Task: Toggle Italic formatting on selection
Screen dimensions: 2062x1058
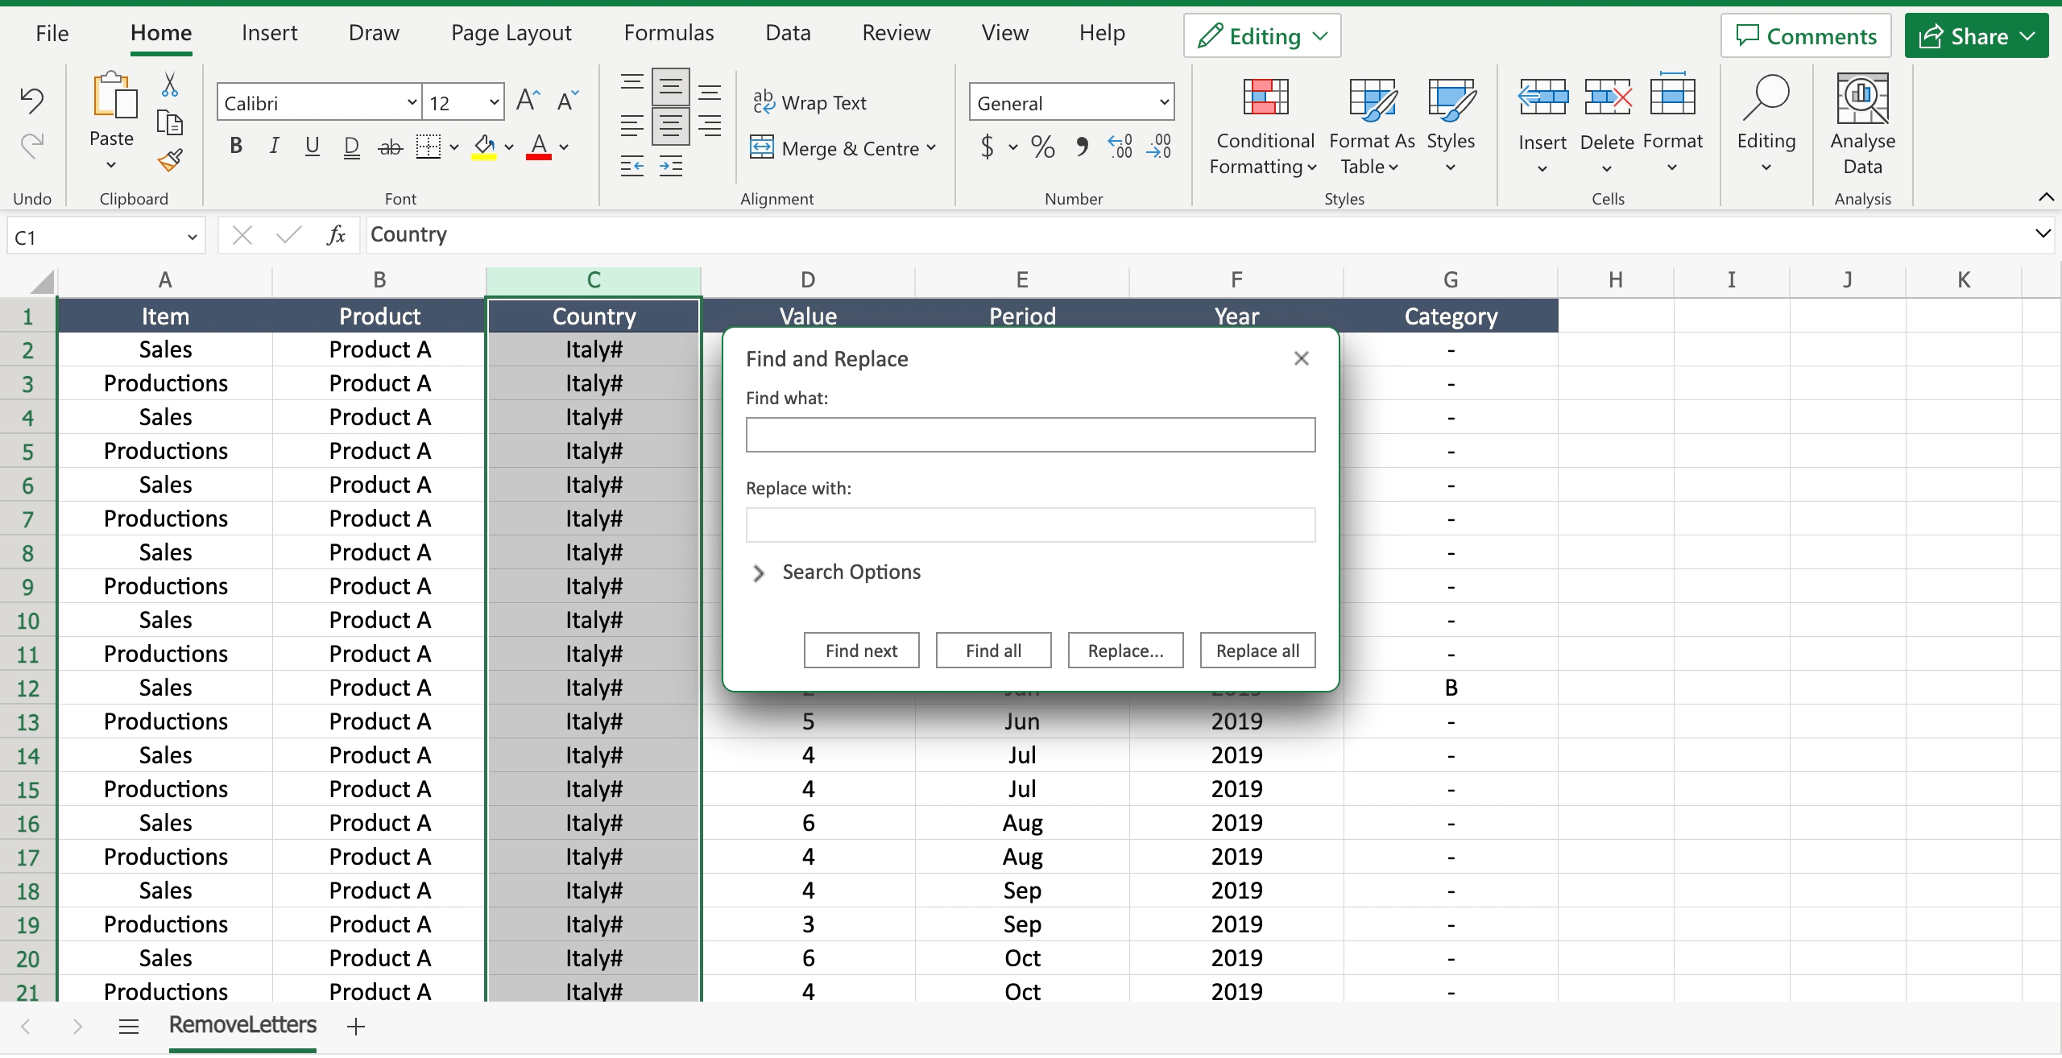Action: click(x=271, y=144)
